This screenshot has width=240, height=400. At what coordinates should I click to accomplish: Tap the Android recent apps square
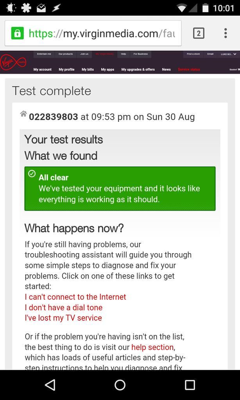coord(190,385)
